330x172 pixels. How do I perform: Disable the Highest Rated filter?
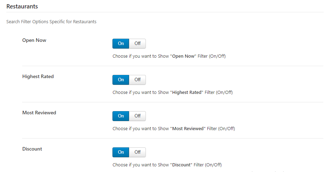[x=137, y=80]
